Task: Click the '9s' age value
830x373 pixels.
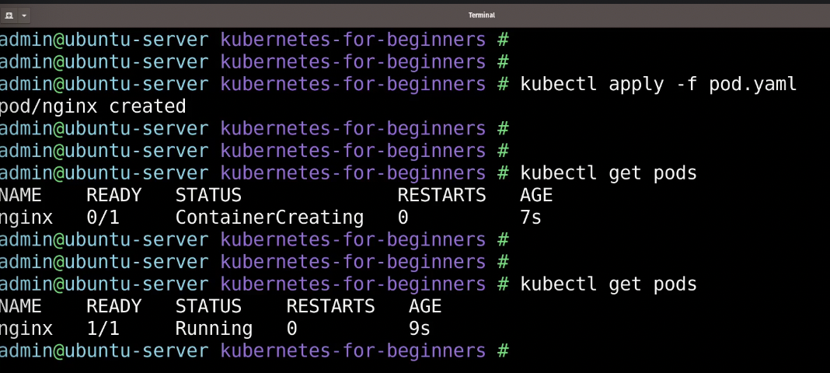Action: [x=420, y=329]
